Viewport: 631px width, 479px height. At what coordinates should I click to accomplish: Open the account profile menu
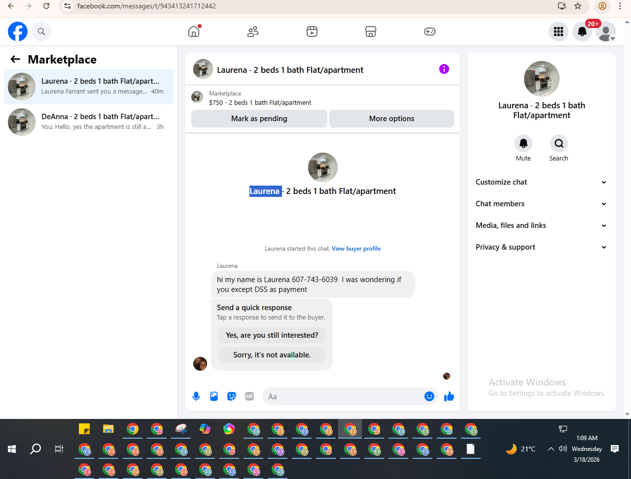pos(606,32)
